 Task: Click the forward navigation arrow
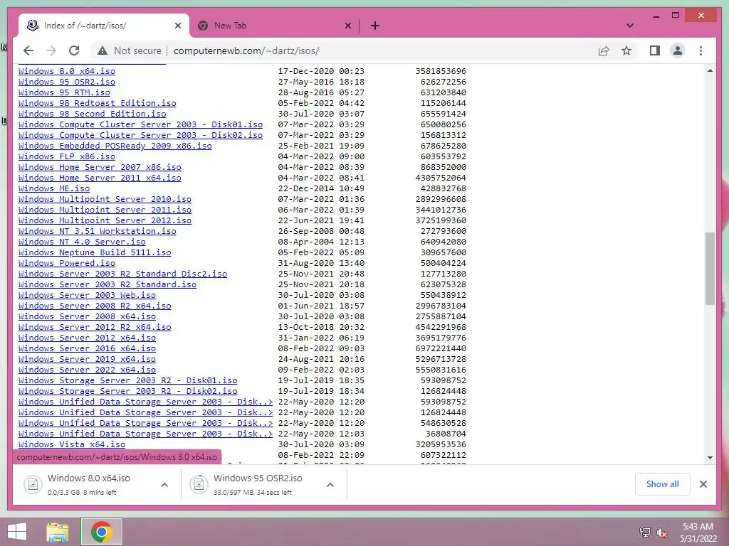click(51, 50)
